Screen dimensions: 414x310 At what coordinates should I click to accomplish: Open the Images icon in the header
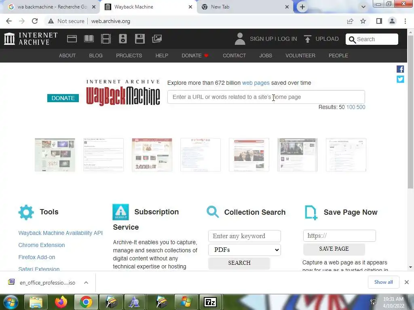(157, 39)
